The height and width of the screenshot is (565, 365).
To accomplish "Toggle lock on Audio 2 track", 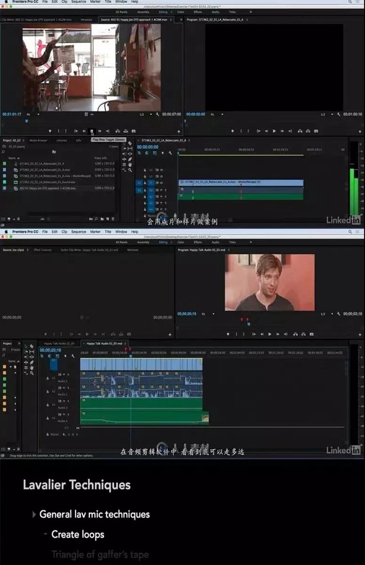I will tap(47, 391).
